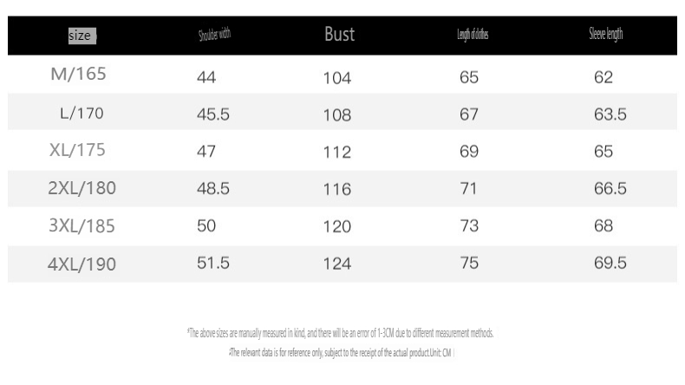Viewport: 685px width, 385px height.
Task: Click the M/165 size row label
Action: pyautogui.click(x=78, y=75)
